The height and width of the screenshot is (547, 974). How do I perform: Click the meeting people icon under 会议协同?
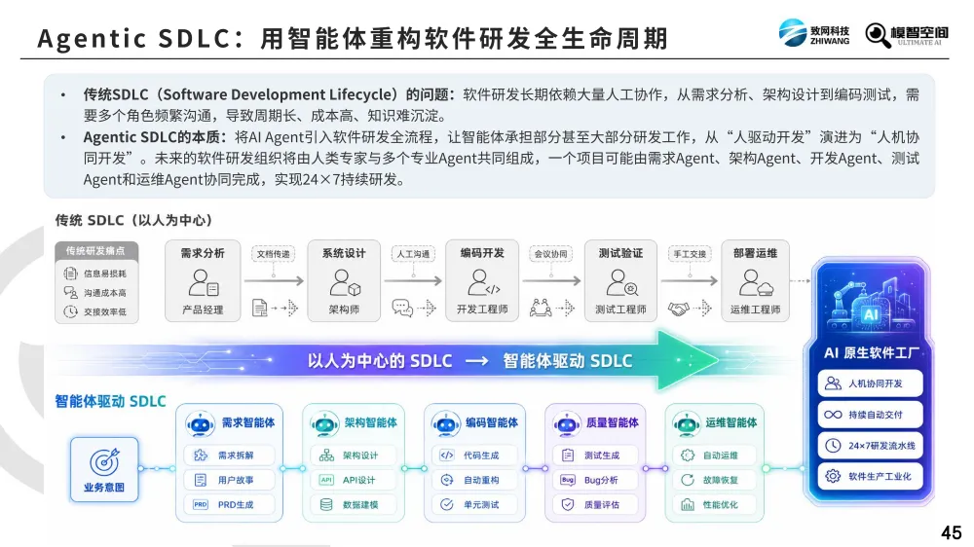coord(541,308)
